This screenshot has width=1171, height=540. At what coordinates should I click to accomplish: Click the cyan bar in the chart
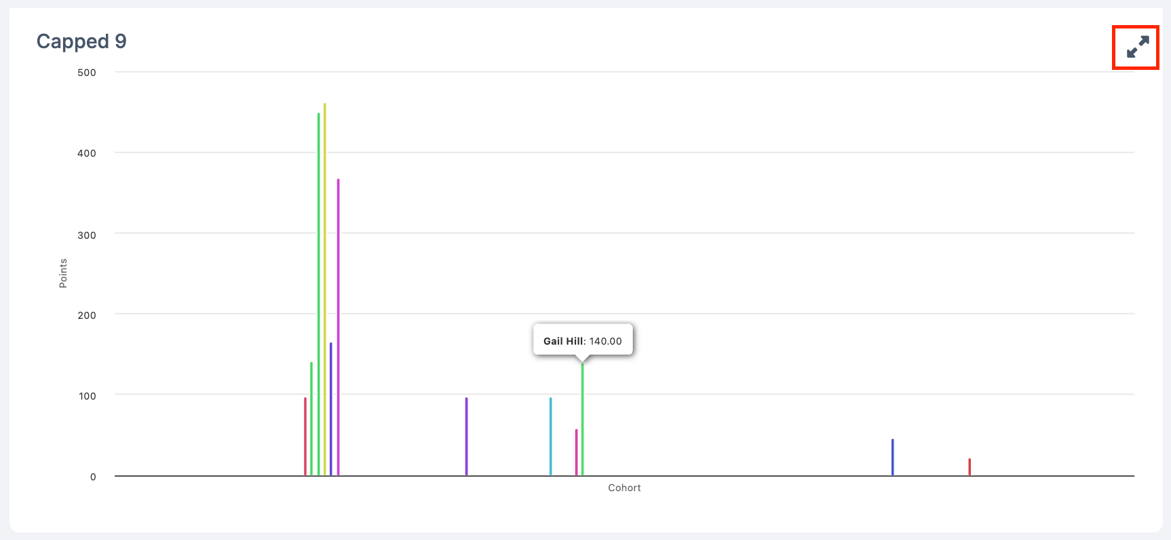[x=551, y=438]
